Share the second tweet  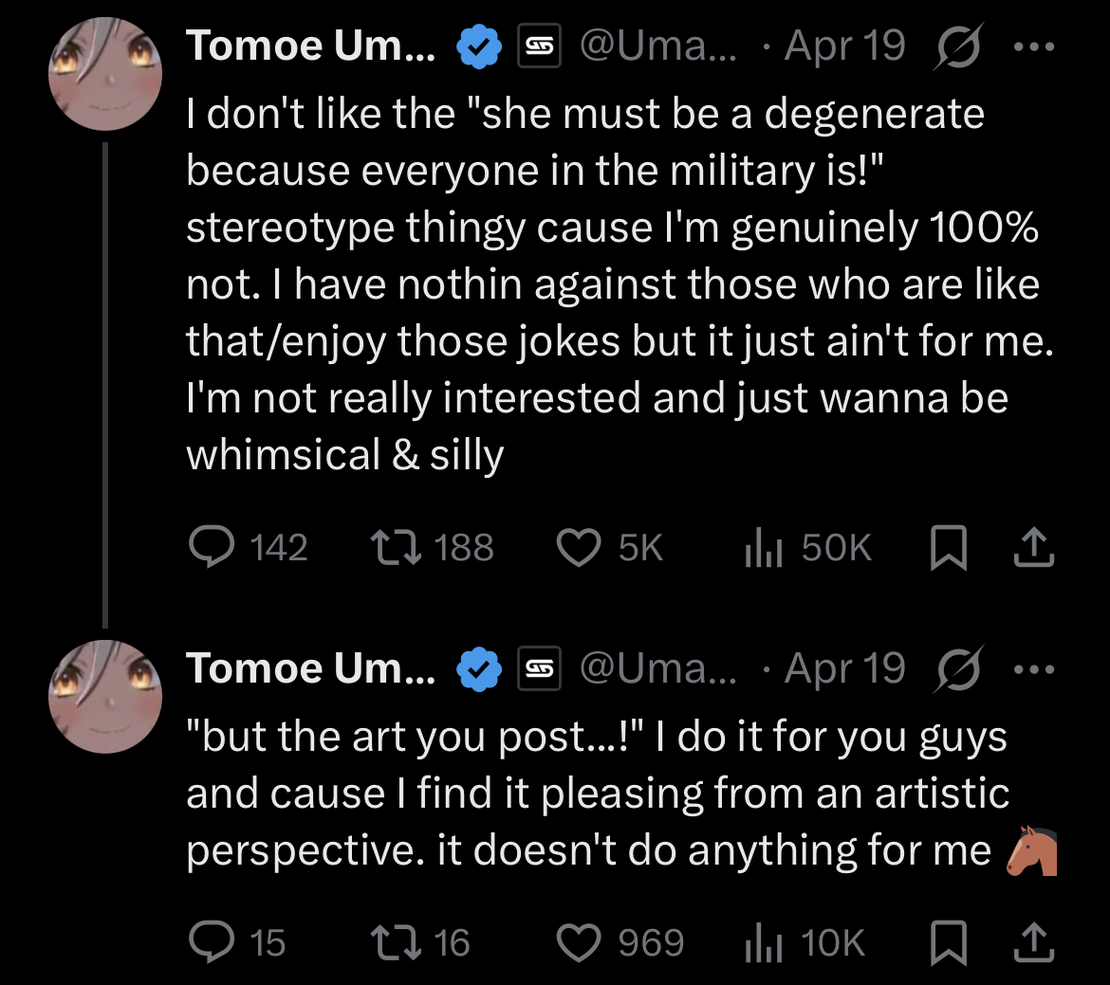1034,942
